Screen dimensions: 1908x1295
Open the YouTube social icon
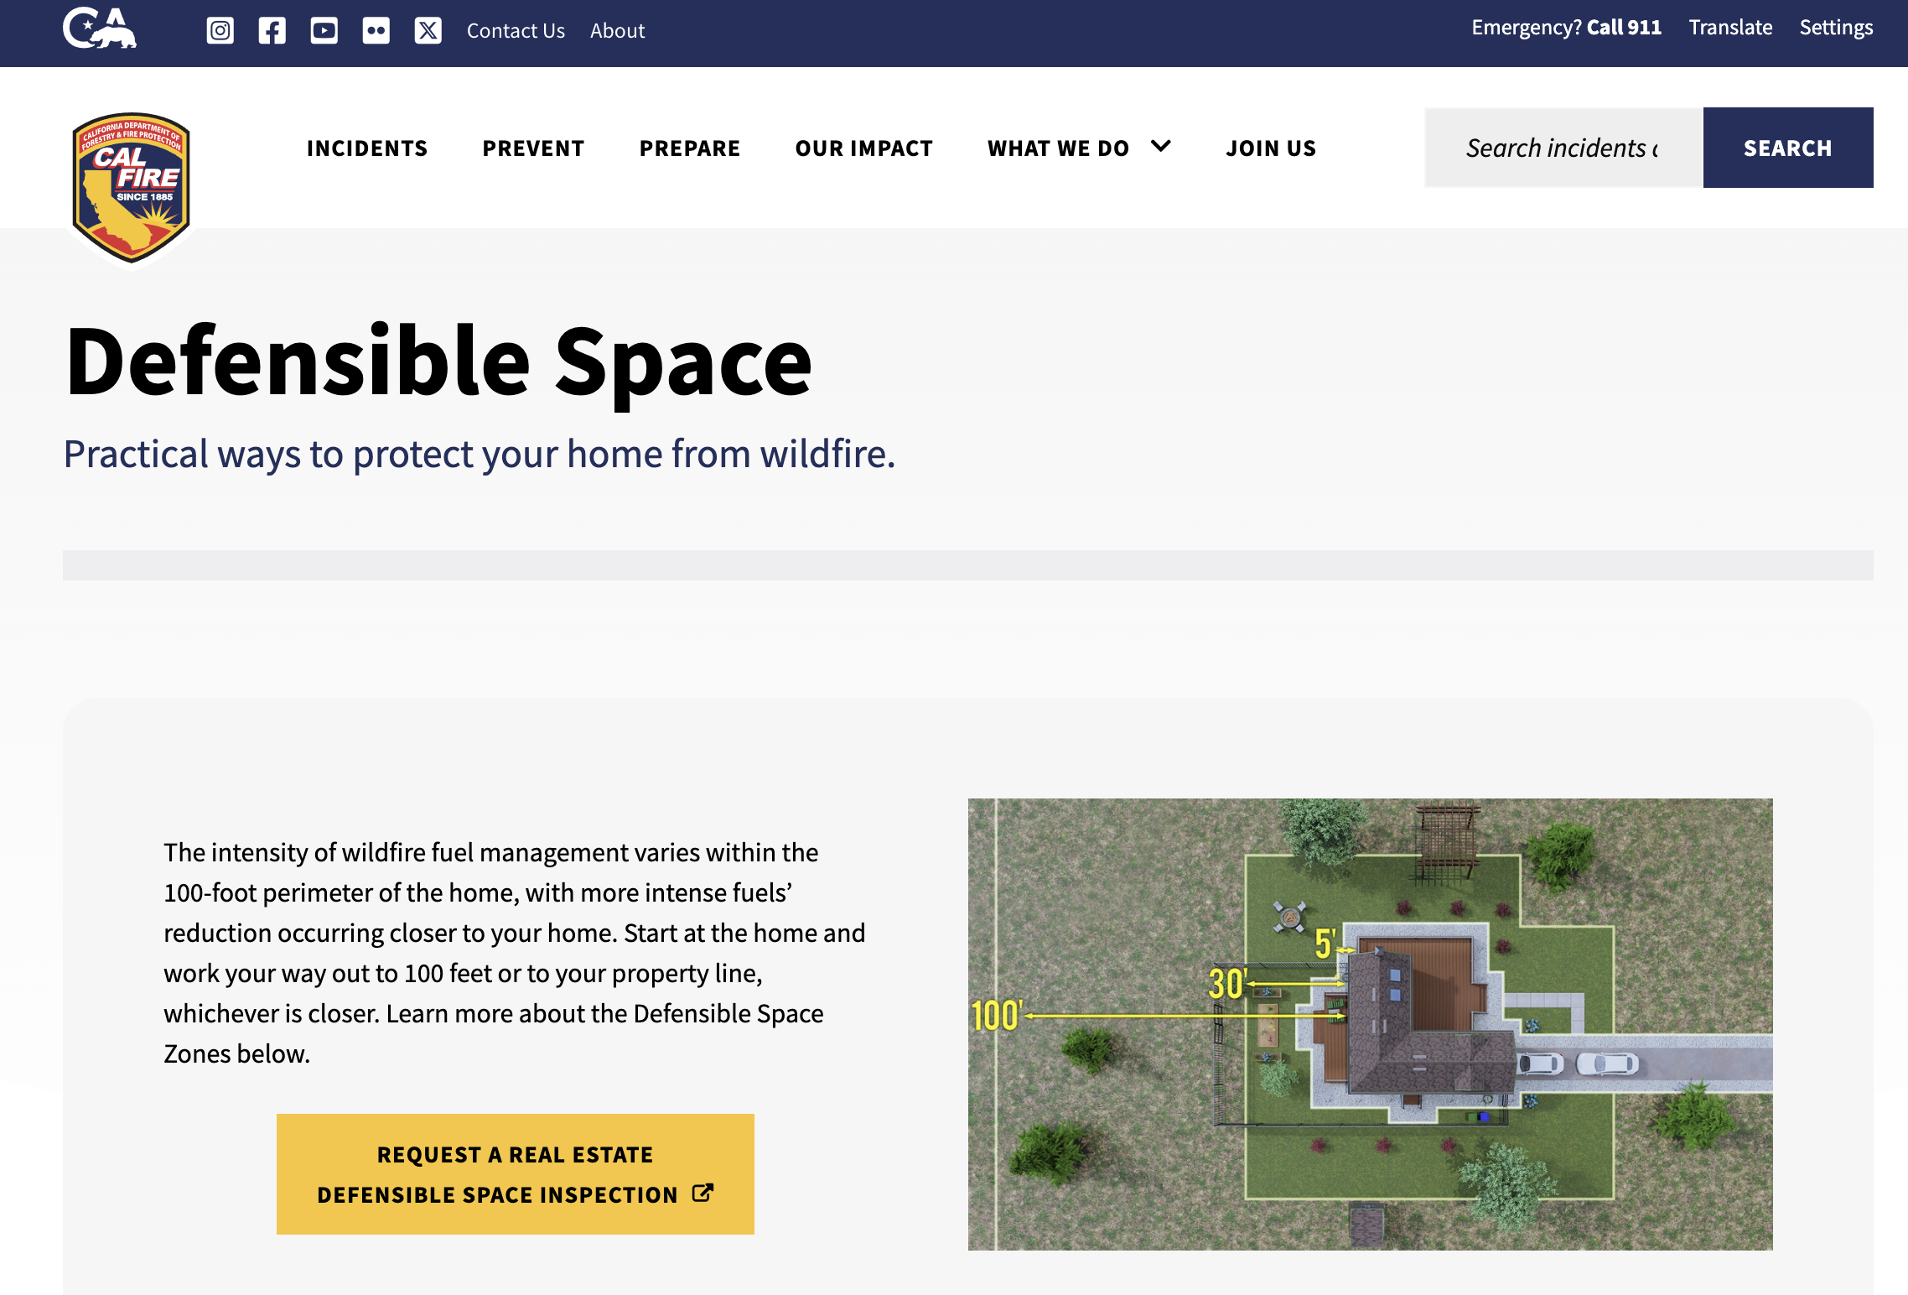324,31
